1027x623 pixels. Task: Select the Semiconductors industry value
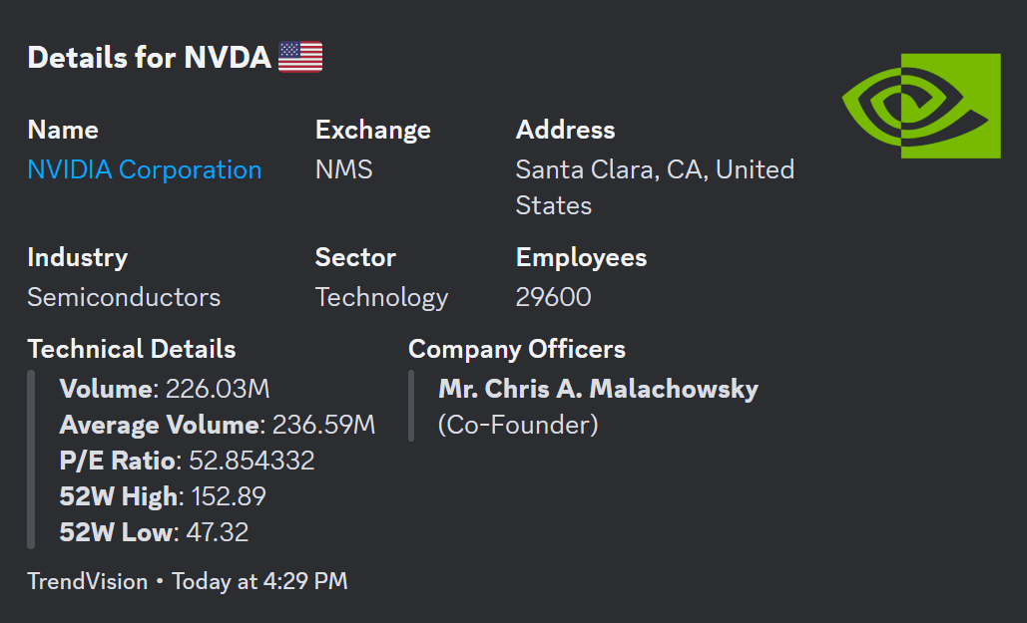pyautogui.click(x=124, y=297)
